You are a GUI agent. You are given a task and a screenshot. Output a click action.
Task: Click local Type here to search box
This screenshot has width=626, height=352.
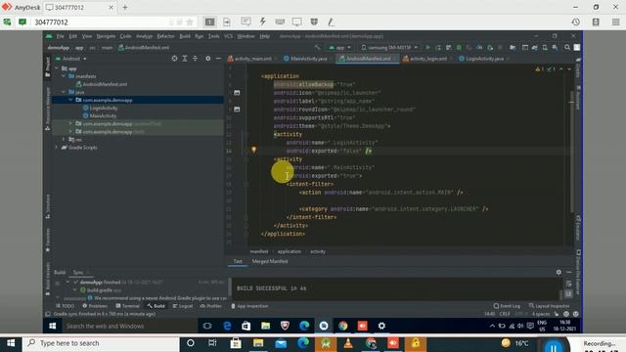pos(102,343)
